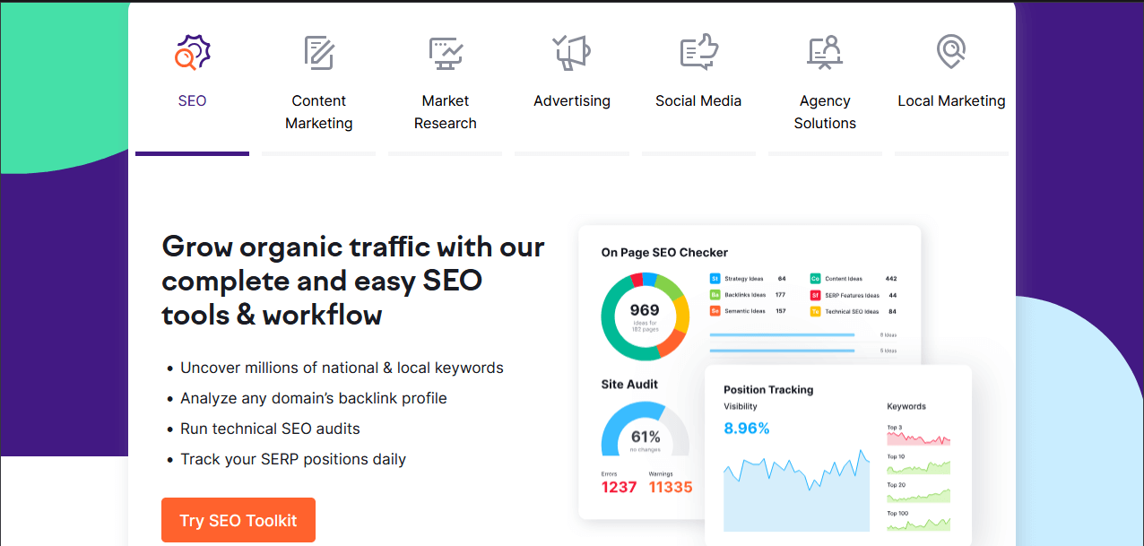View the Local Marketing tab label
This screenshot has height=546, width=1144.
(951, 100)
